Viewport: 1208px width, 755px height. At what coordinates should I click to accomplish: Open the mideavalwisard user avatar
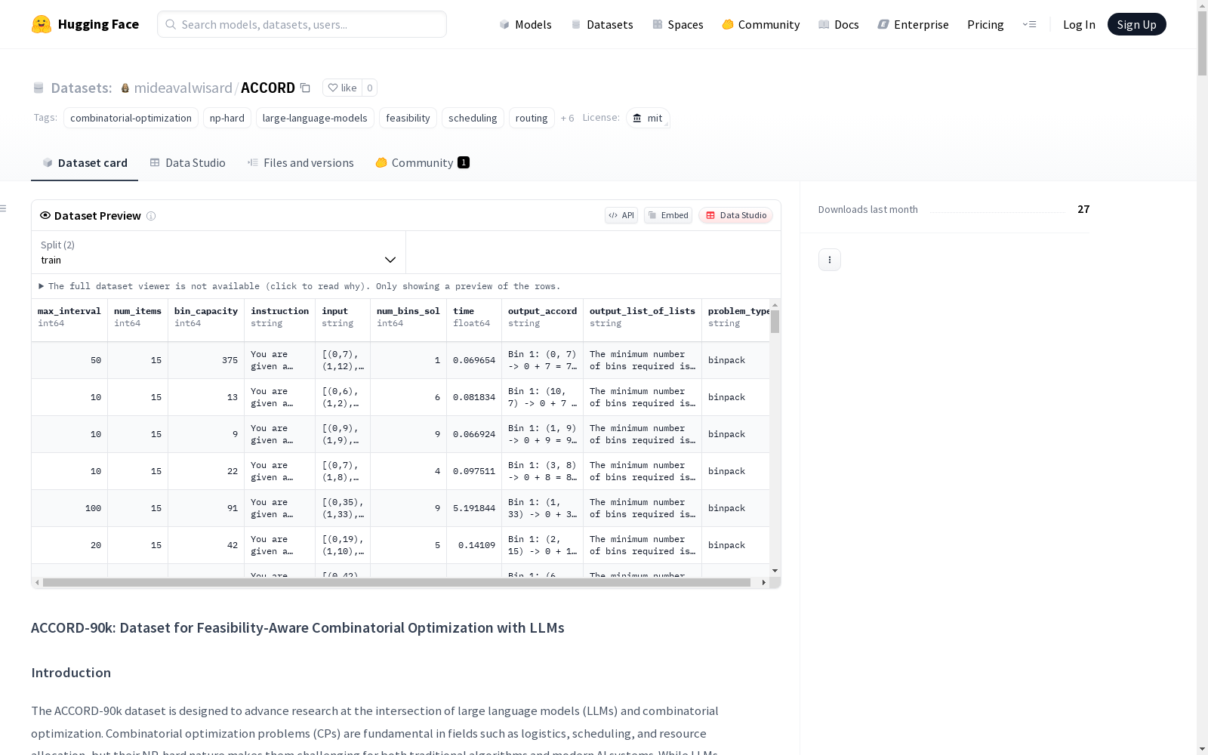(125, 88)
